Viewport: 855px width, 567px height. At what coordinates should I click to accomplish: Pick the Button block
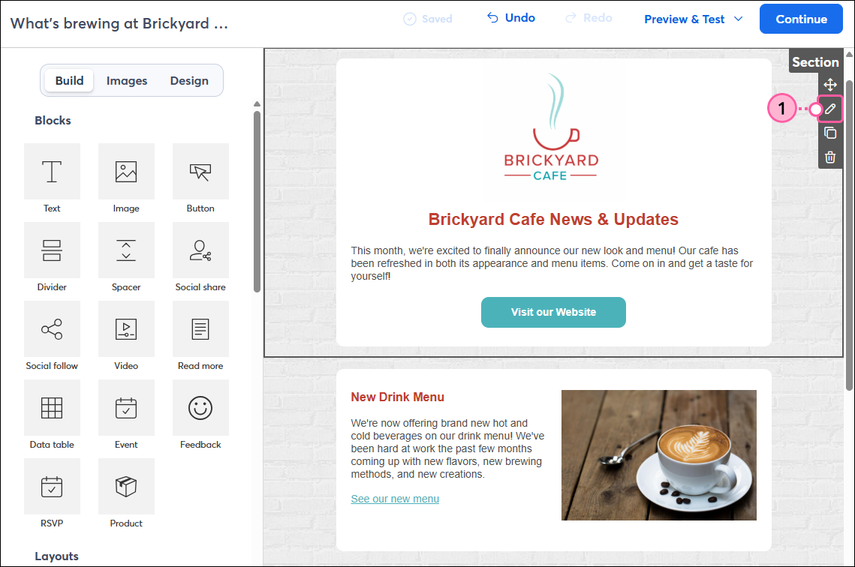tap(200, 172)
